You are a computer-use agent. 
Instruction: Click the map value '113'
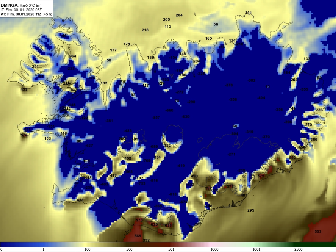click(x=168, y=27)
